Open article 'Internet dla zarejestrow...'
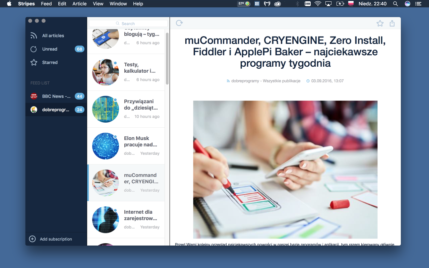Viewport: 429px width, 268px height. click(x=126, y=220)
